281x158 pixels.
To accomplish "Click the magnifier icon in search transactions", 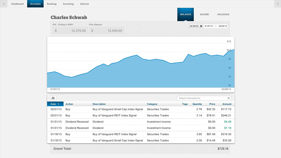I will (229, 98).
